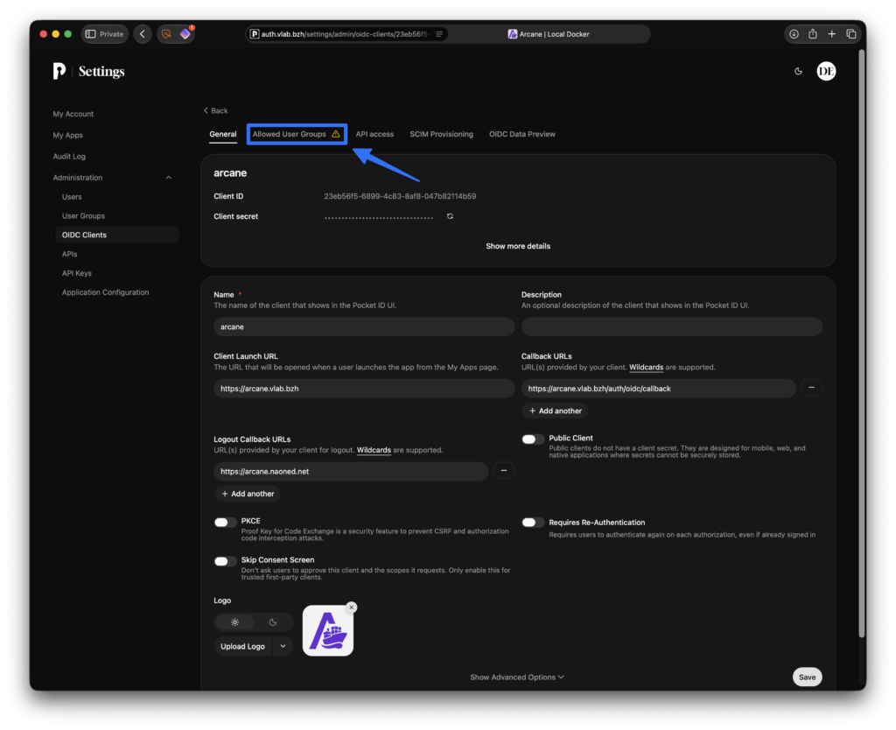Click the Safari address bar
Screen dimensions: 896x730
tap(346, 34)
